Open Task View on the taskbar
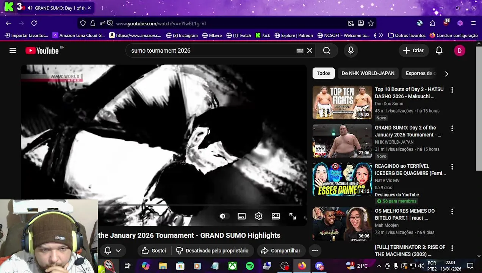482x273 pixels. pyautogui.click(x=127, y=266)
